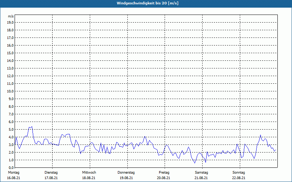Viewport: 292px width, 182px height.
Task: Click the Donnerstag day label
Action: [x=126, y=173]
